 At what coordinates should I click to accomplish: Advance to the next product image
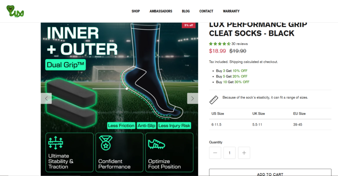(192, 98)
